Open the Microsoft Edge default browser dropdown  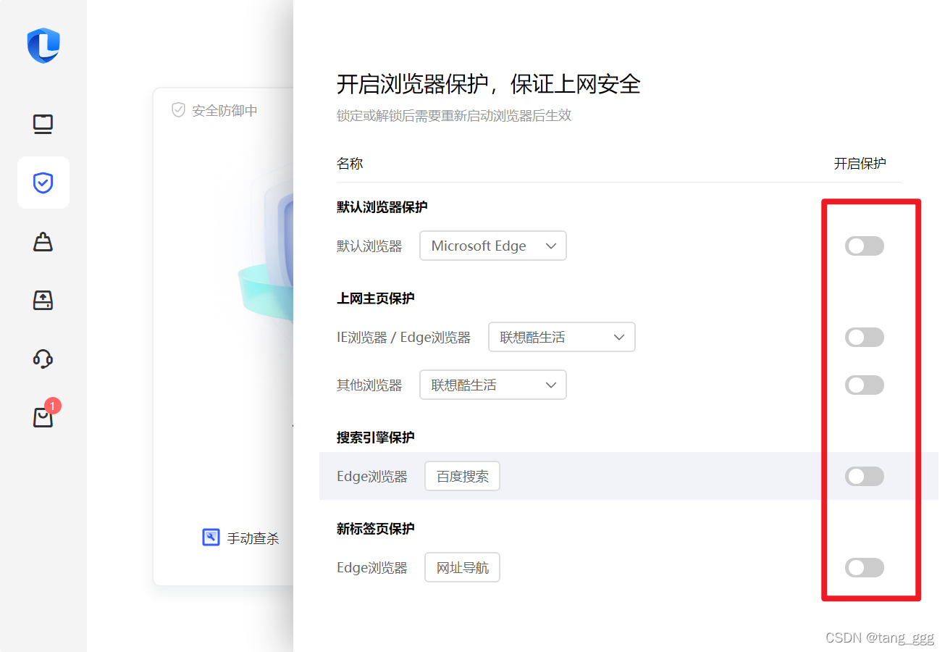coord(493,246)
